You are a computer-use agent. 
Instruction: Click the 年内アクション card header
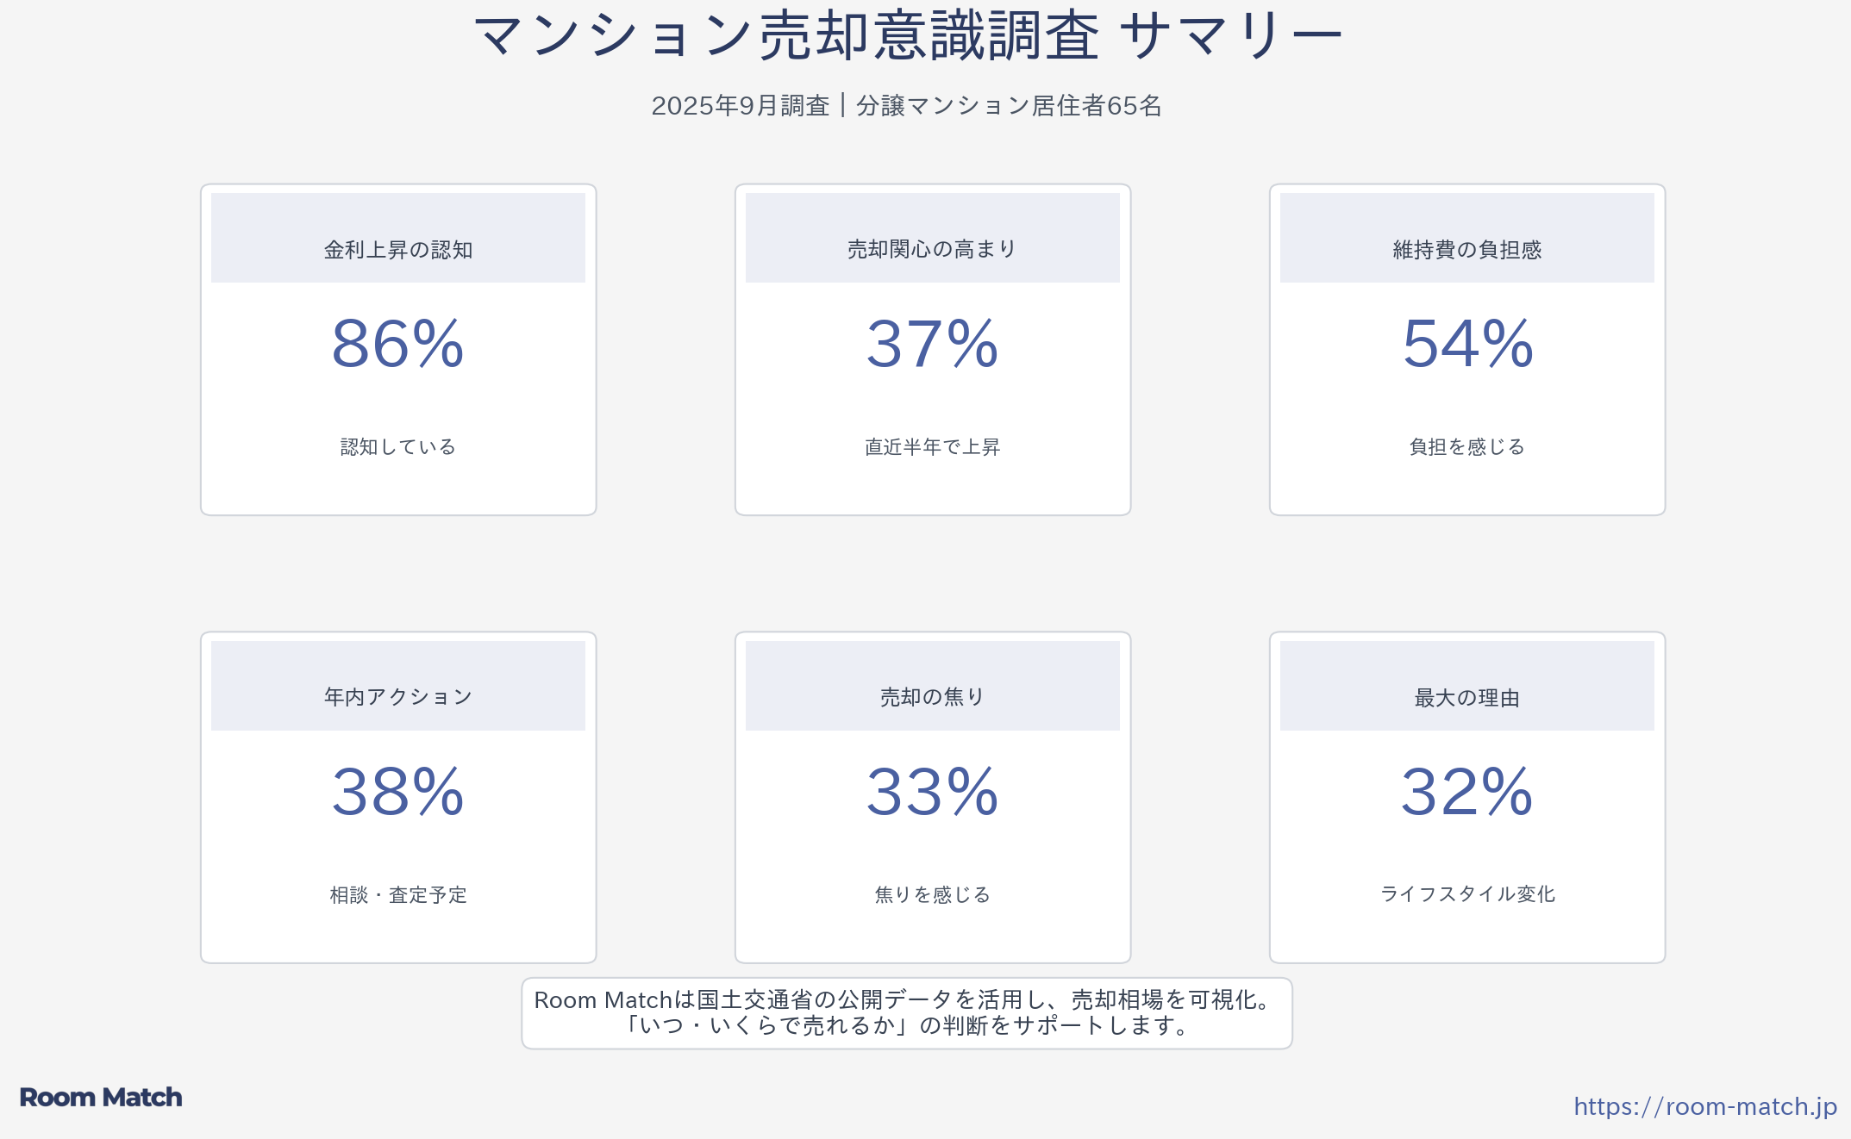[398, 696]
